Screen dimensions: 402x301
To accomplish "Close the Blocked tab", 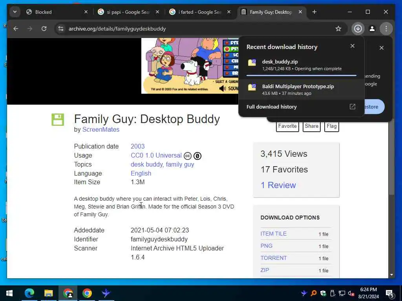I will (x=86, y=12).
